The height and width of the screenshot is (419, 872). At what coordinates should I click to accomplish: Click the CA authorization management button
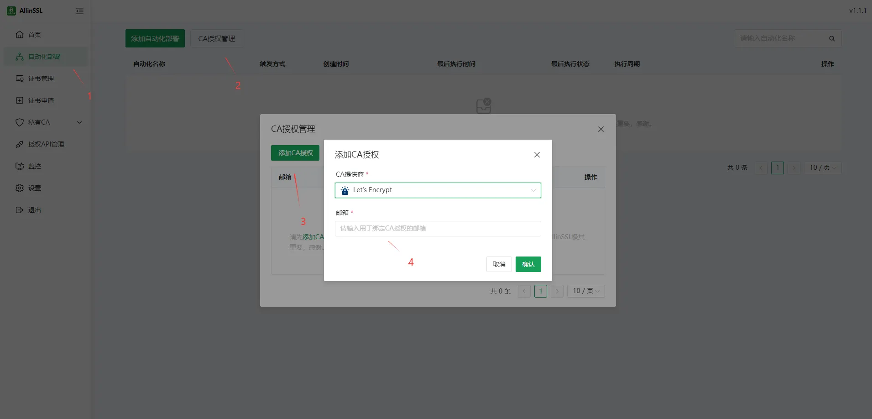(217, 39)
